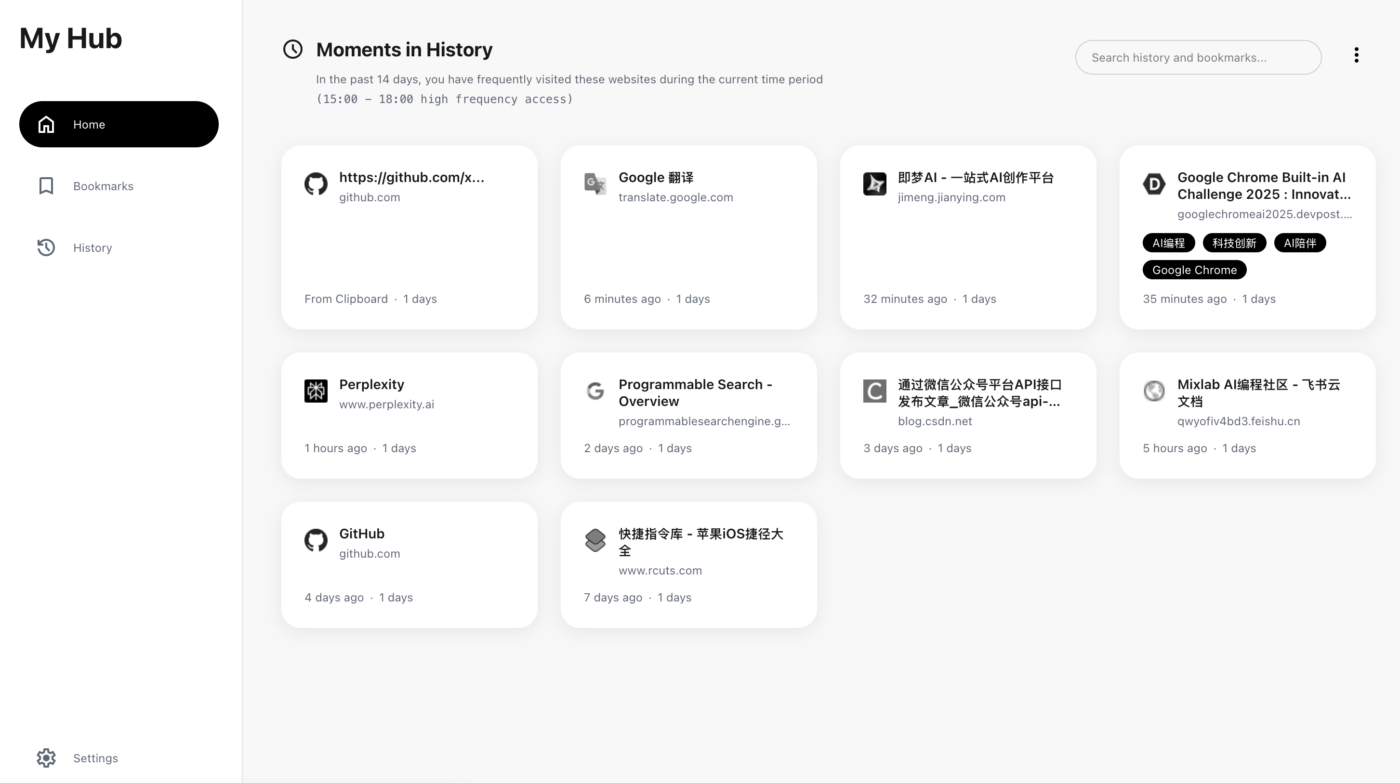Click the Jimeng AI favicon
The image size is (1400, 783).
point(874,183)
